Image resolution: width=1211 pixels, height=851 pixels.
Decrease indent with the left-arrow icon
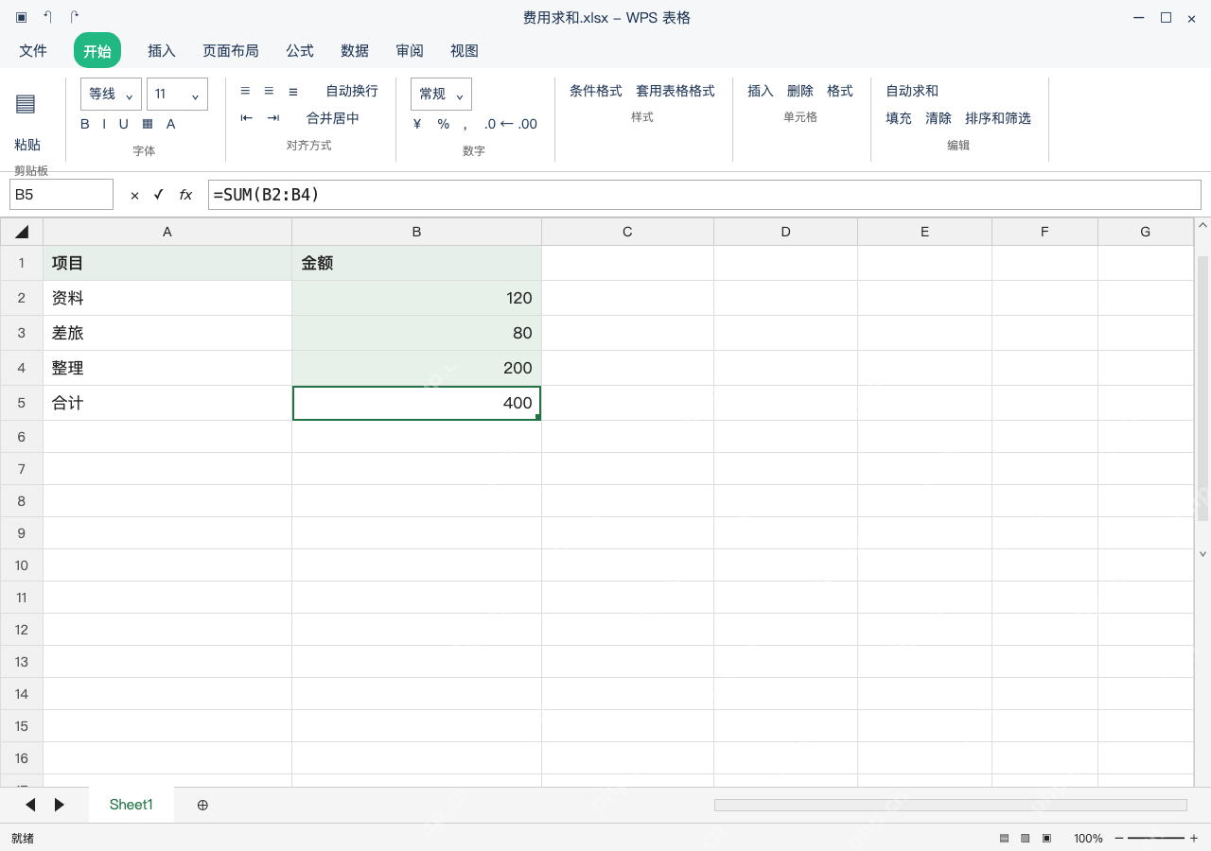tap(247, 118)
